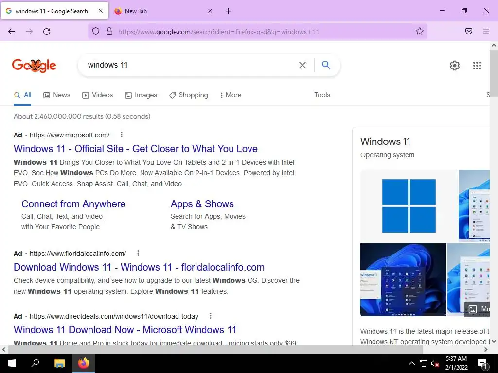498x373 pixels.
Task: Open Windows 11 Download Now directdeals link
Action: point(125,330)
